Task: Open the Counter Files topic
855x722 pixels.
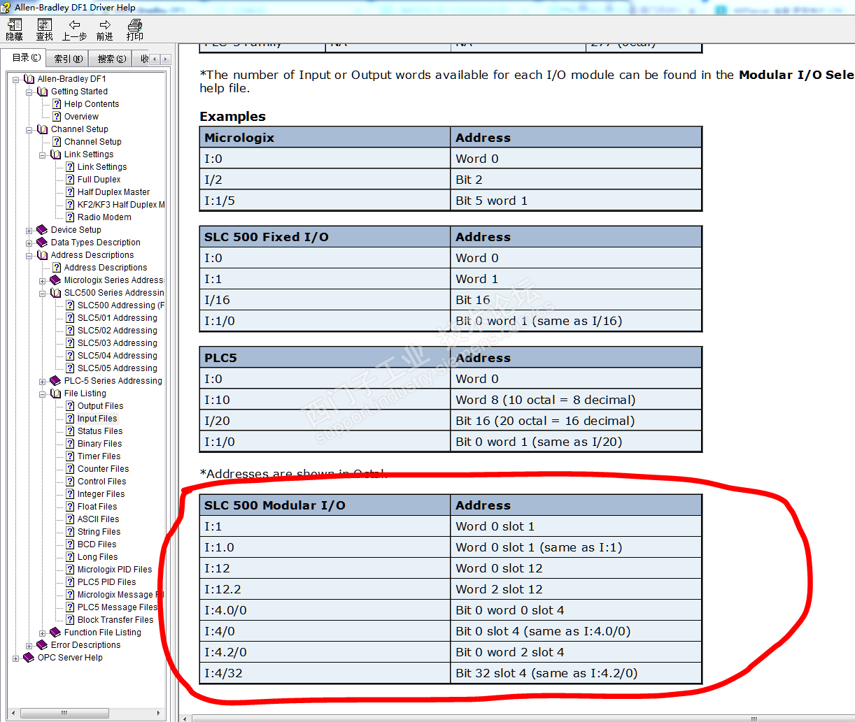Action: pos(103,469)
